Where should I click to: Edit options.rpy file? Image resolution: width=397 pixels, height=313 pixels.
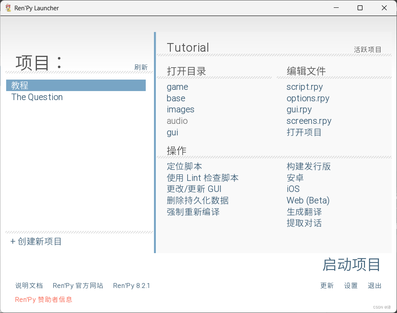click(308, 98)
